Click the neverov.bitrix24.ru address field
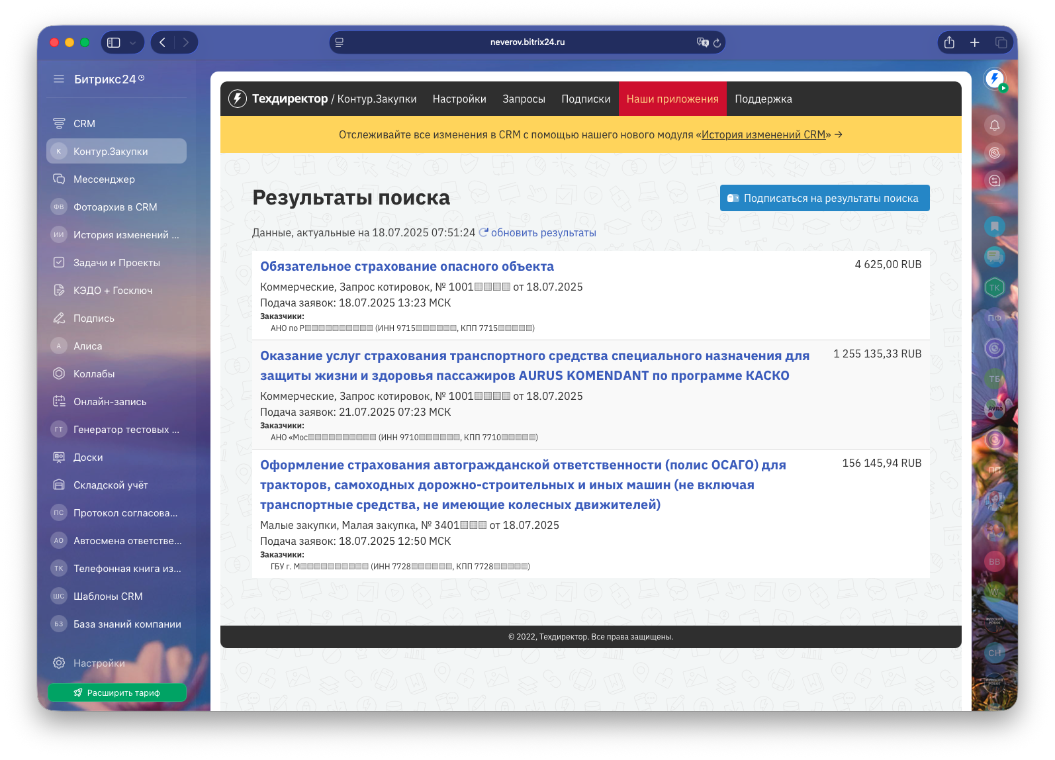Viewport: 1055px width, 760px height. point(527,42)
